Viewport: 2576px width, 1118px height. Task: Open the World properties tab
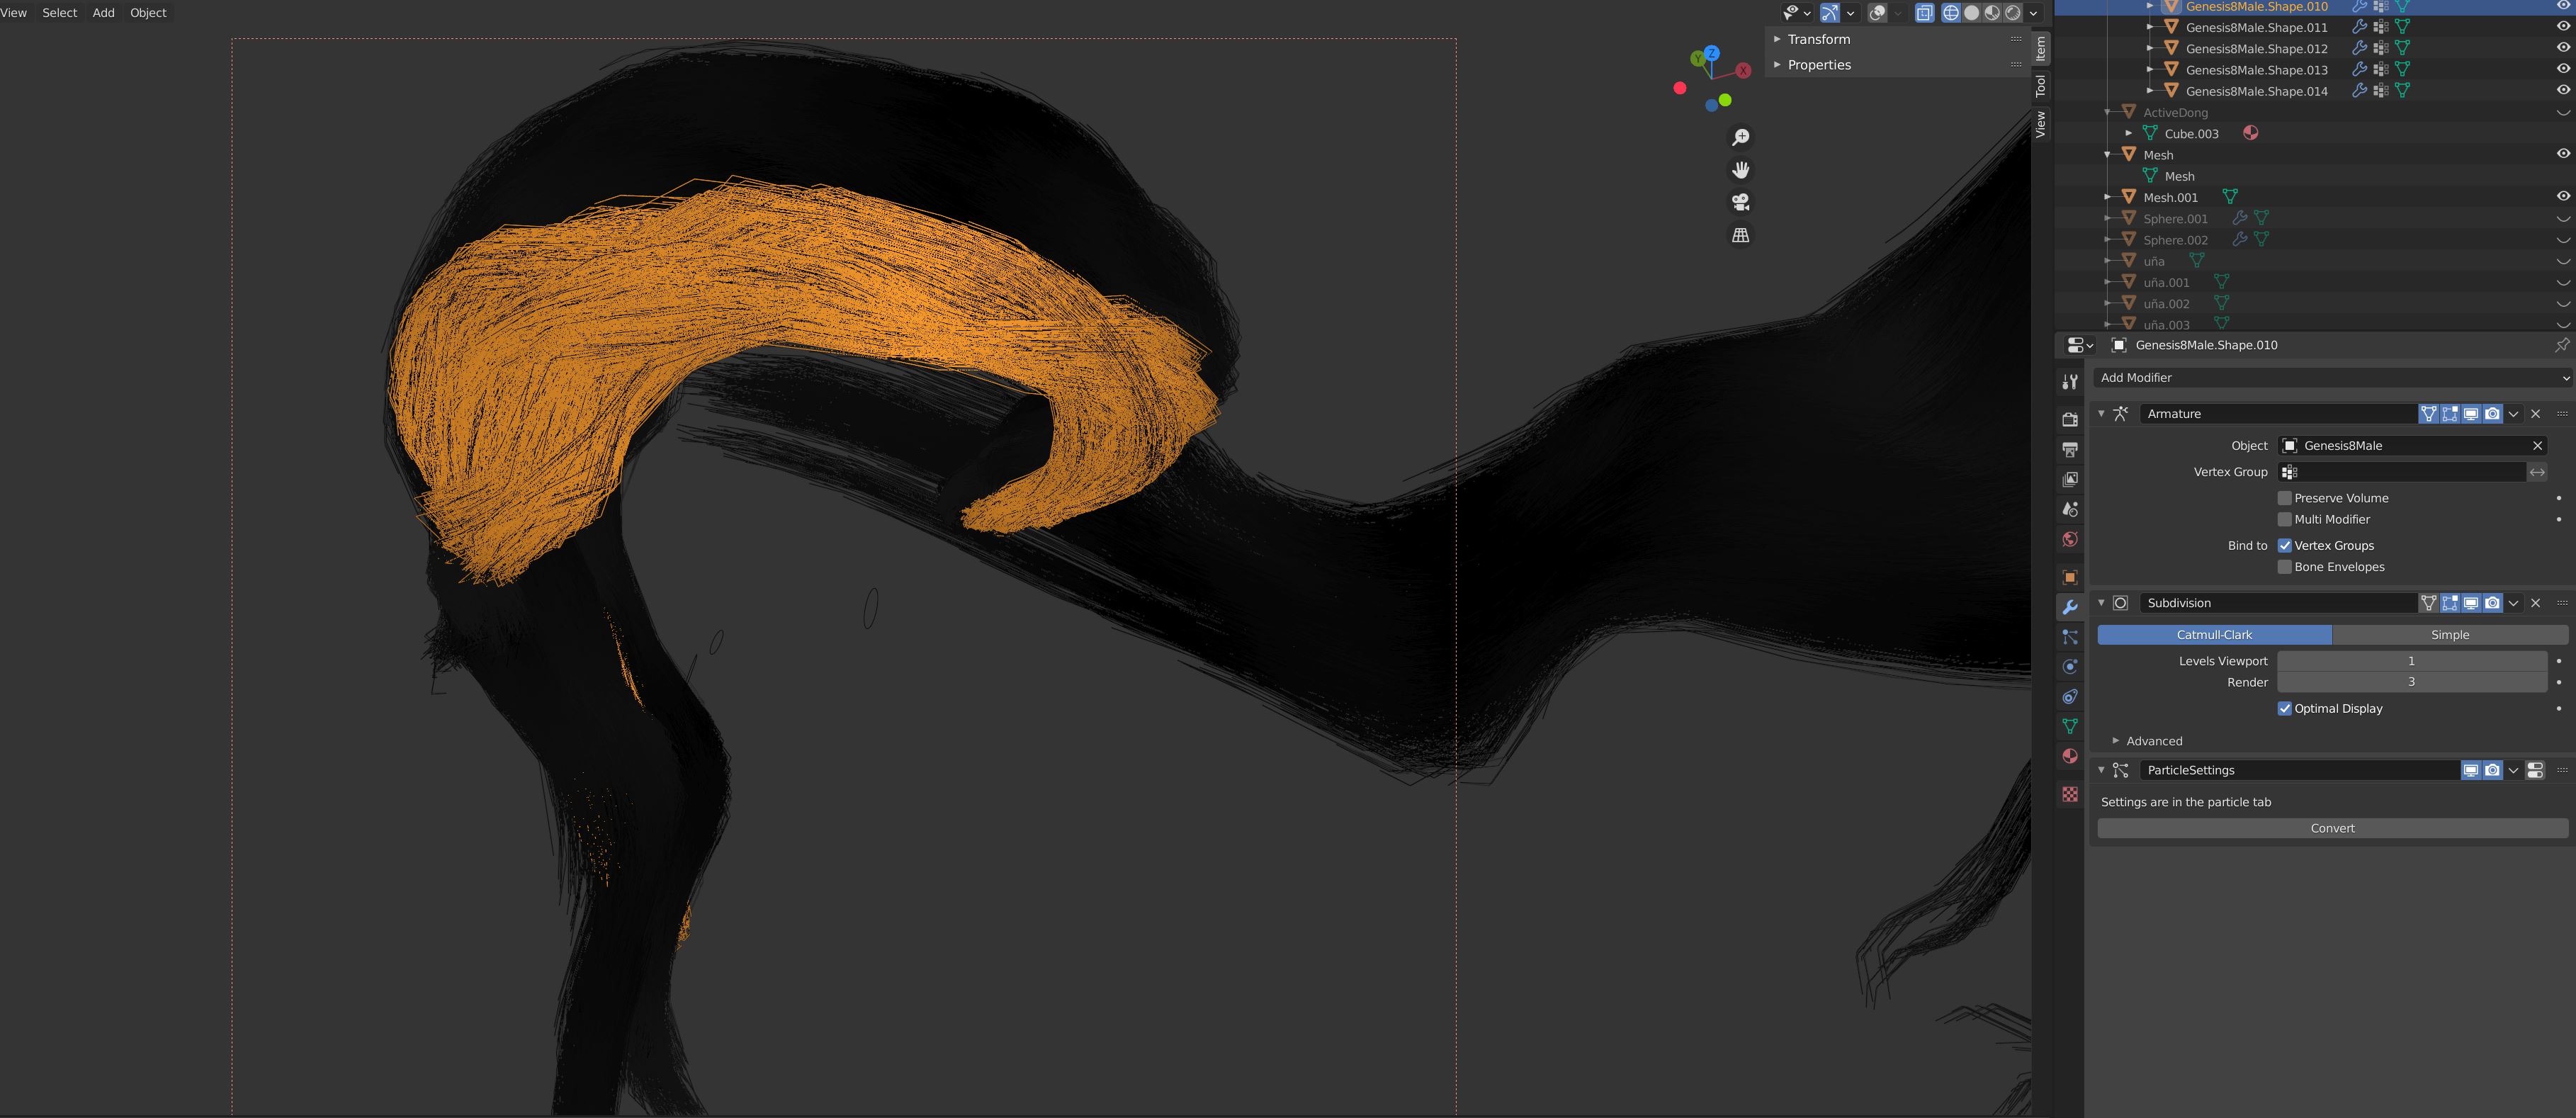[2070, 540]
